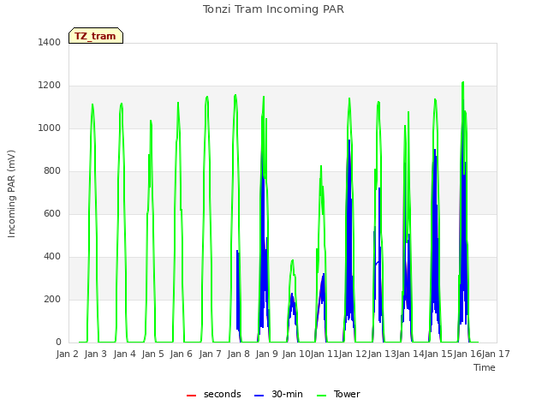Click the tallest green peak near Jan 16
548x411 pixels.
(462, 83)
